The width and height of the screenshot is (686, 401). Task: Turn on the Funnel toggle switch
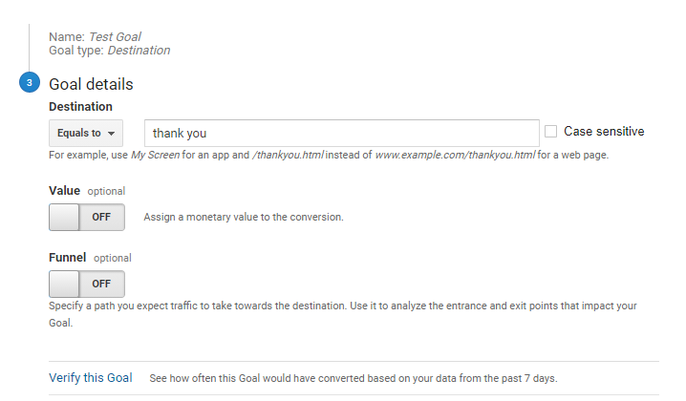tap(87, 284)
